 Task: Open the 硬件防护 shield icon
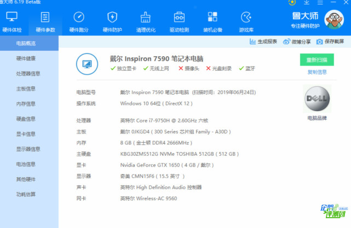click(112, 17)
